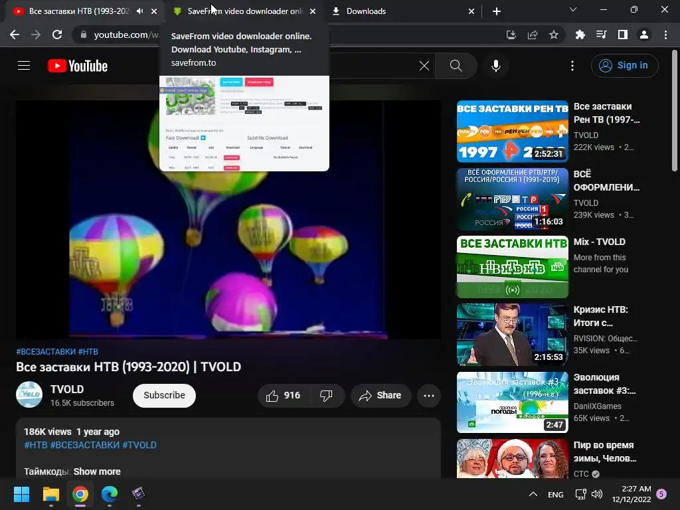
Task: Share this page from address bar
Action: click(533, 35)
